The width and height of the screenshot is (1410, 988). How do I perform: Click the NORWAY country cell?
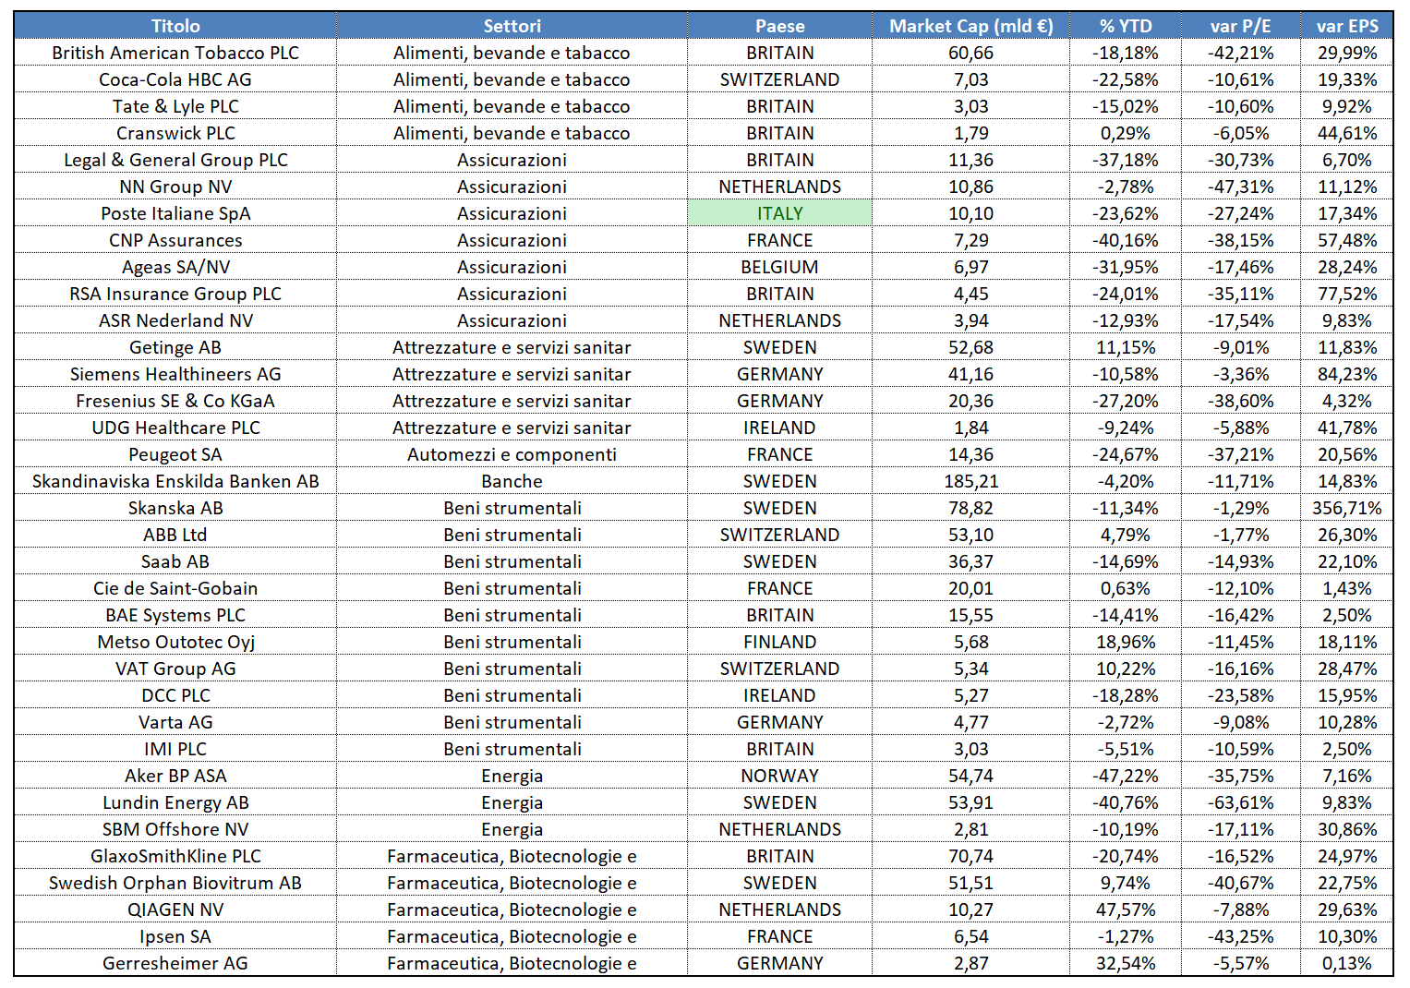coord(779,776)
